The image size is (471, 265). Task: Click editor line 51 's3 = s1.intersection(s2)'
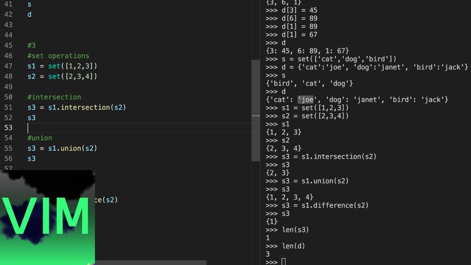pos(77,107)
